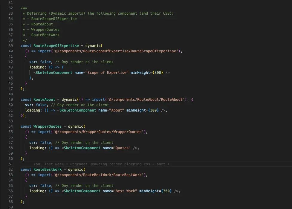This screenshot has height=209, width=292.
Task: Click the "Quotes" name string on line 58
Action: [122, 148]
